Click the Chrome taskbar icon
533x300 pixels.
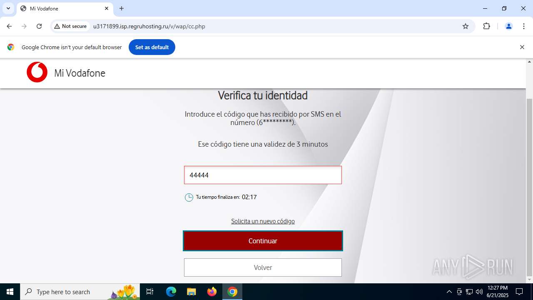[232, 292]
